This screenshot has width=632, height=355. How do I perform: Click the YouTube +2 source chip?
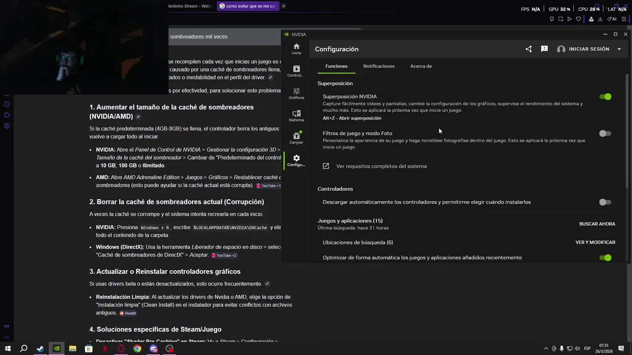[x=224, y=255]
